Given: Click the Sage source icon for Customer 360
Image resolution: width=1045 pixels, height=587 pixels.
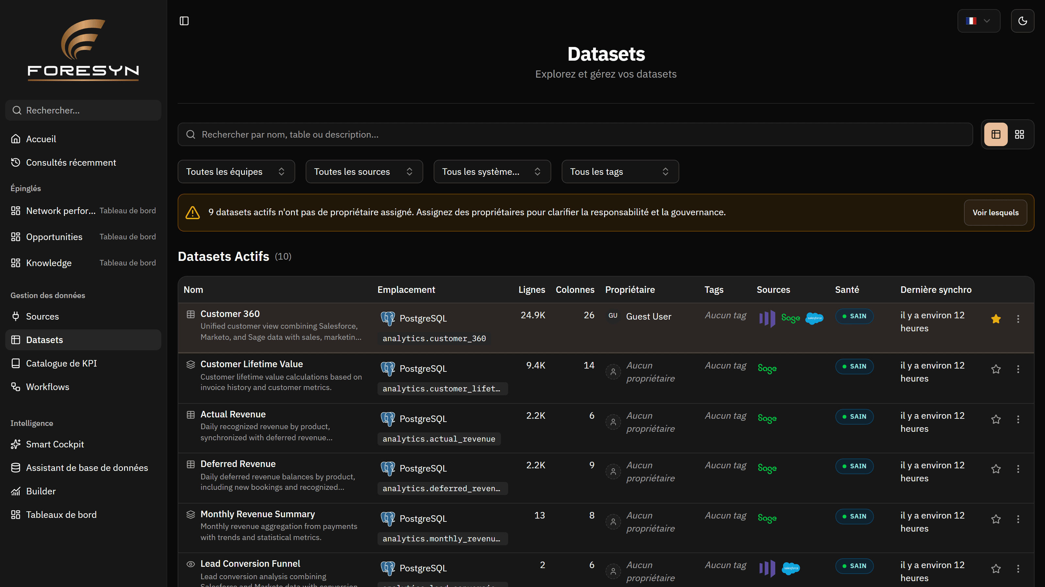Looking at the screenshot, I should [790, 318].
